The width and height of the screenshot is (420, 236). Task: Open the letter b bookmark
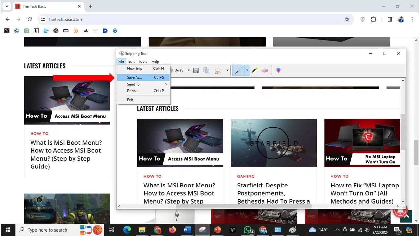tap(36, 31)
